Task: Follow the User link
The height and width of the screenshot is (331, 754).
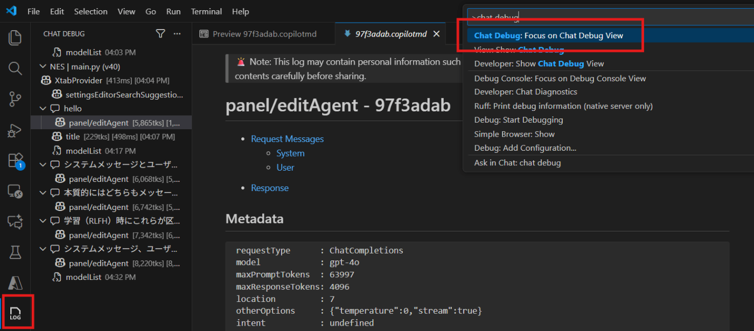Action: (x=285, y=167)
